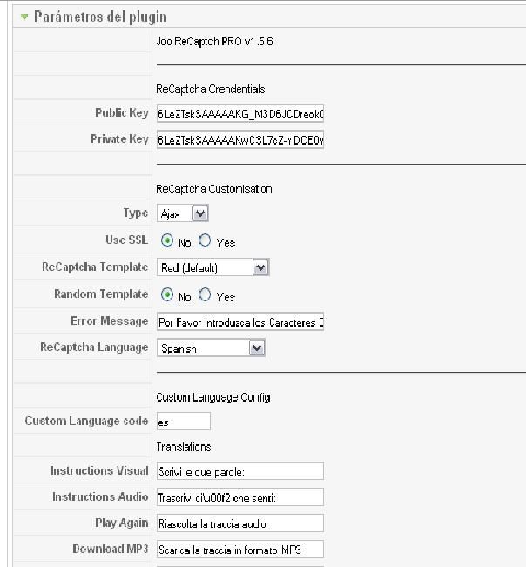Click the Private Key label
Viewport: 526px width, 567px height.
click(119, 139)
